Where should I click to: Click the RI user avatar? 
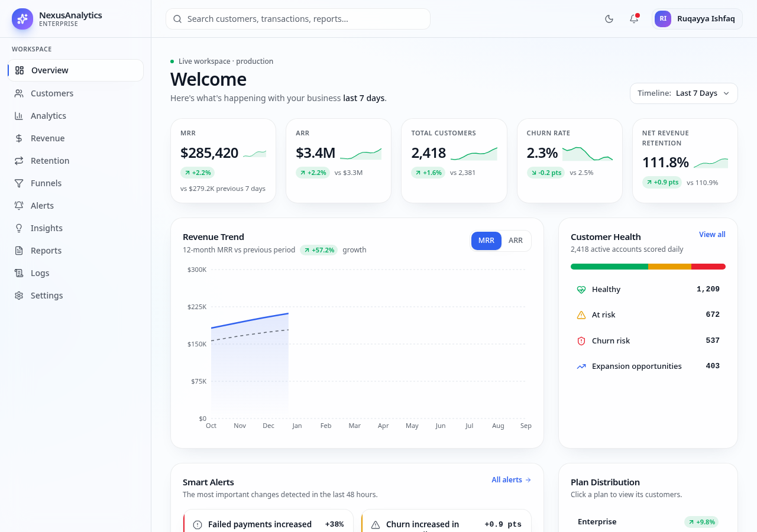point(663,19)
